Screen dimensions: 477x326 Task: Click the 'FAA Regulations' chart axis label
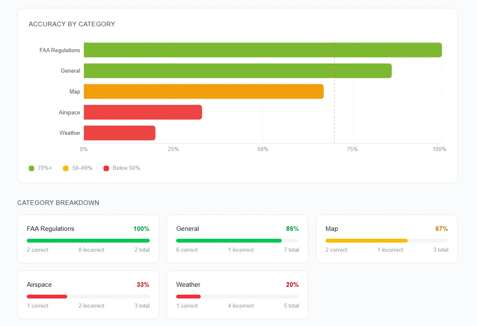60,50
